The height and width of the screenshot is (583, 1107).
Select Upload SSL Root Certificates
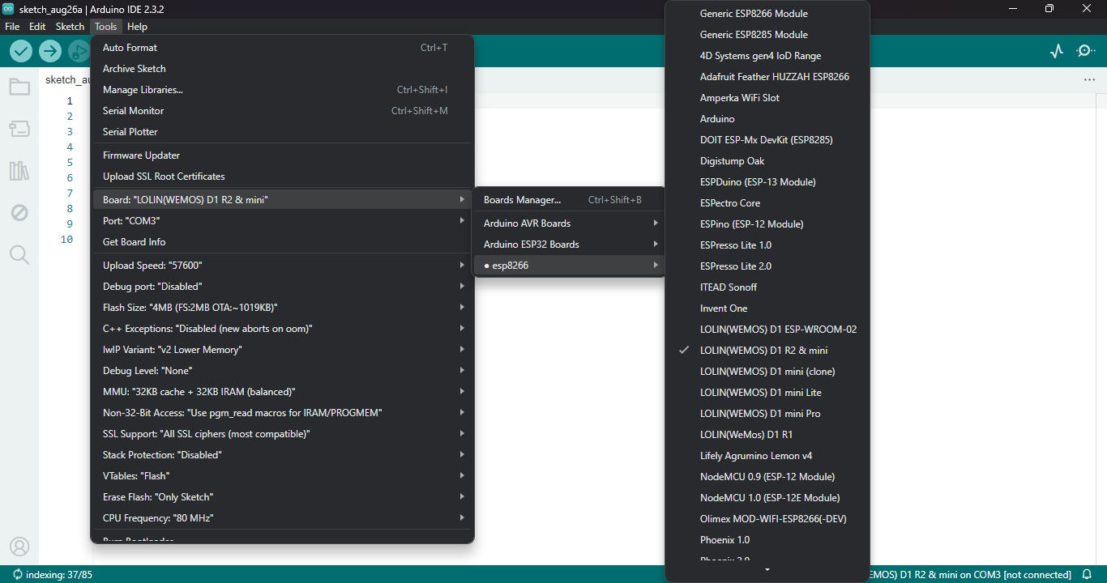click(282, 177)
